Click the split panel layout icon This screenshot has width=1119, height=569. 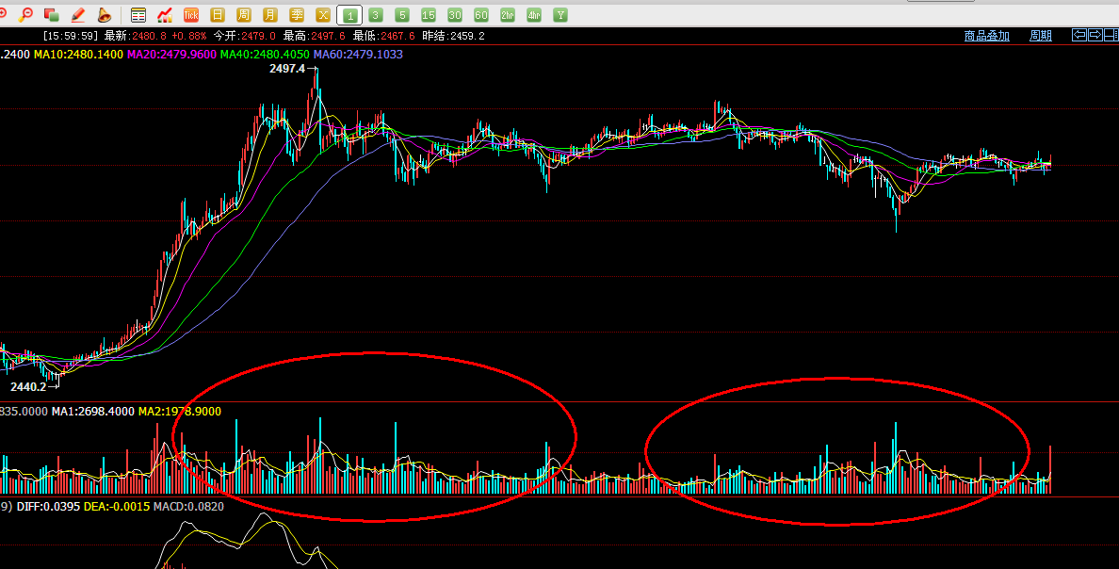[1111, 35]
